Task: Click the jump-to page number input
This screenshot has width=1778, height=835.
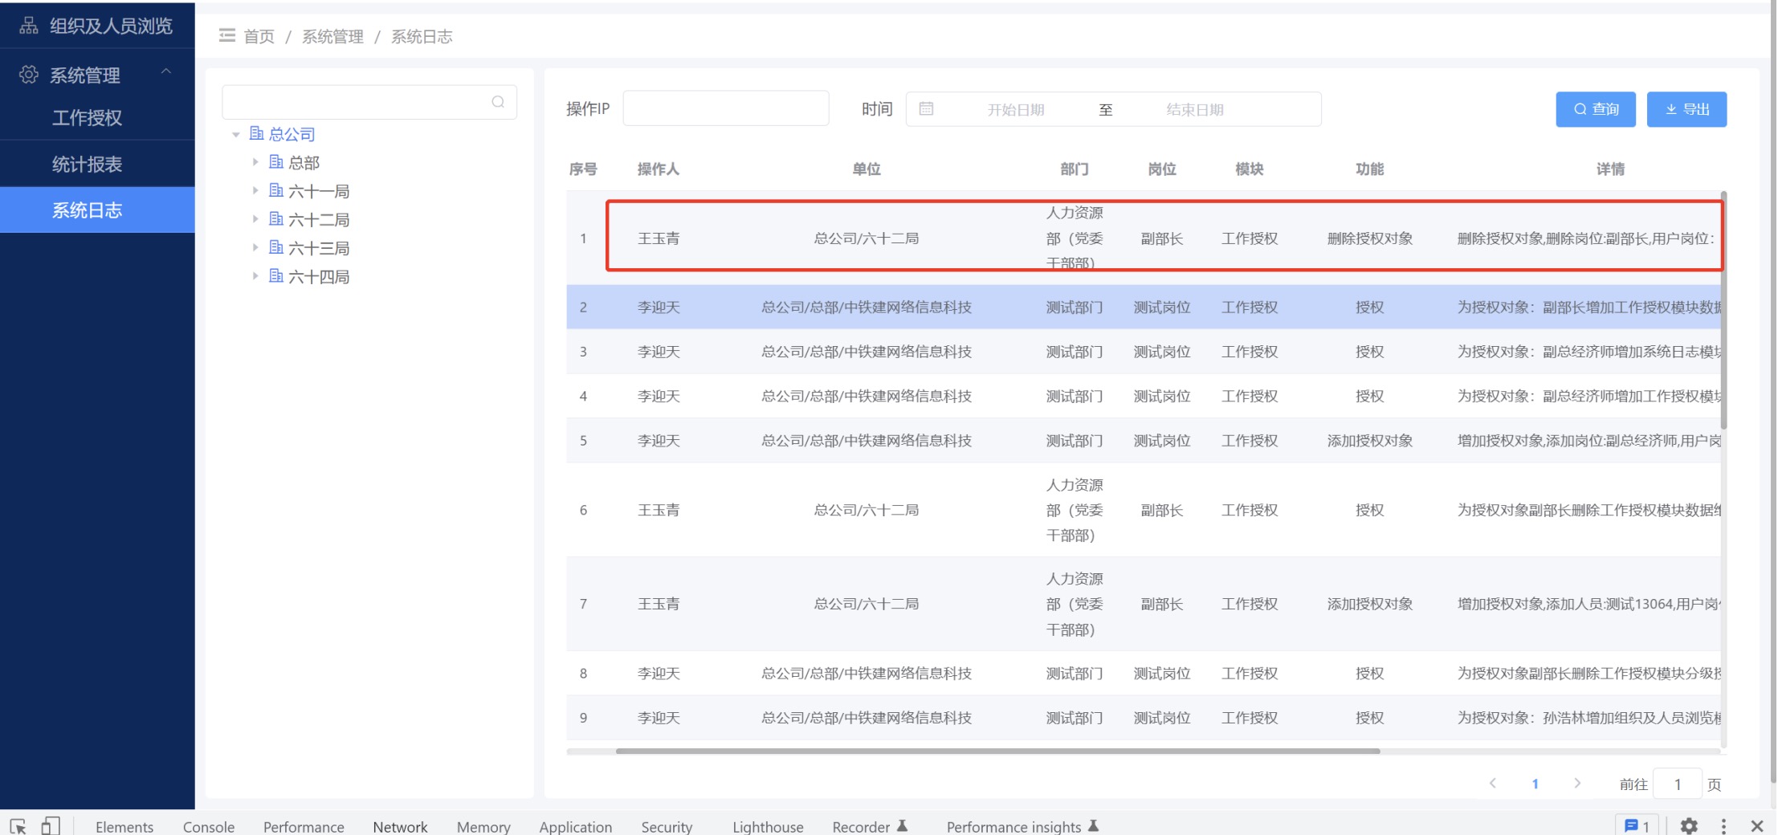Action: click(x=1678, y=784)
